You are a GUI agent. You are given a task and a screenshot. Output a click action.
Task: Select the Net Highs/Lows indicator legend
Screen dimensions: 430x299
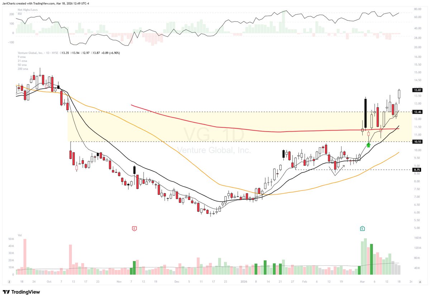27,10
